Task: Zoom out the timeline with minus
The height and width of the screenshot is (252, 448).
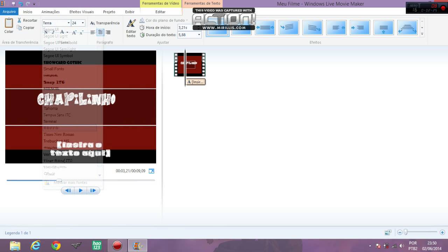Action: click(400, 232)
